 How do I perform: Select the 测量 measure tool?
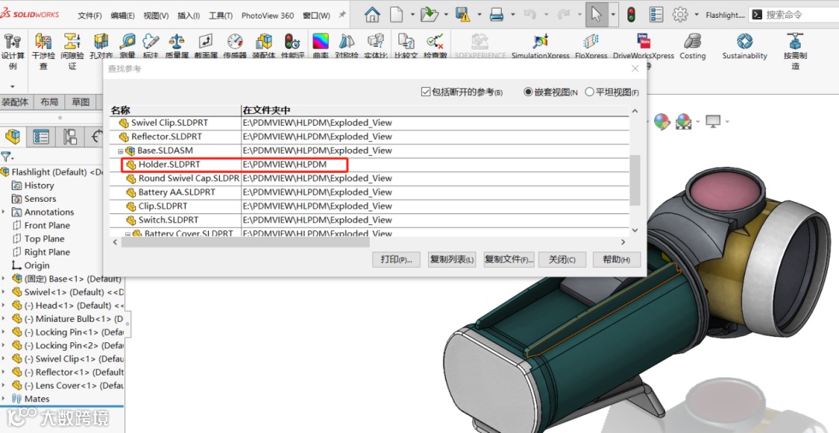tap(127, 46)
